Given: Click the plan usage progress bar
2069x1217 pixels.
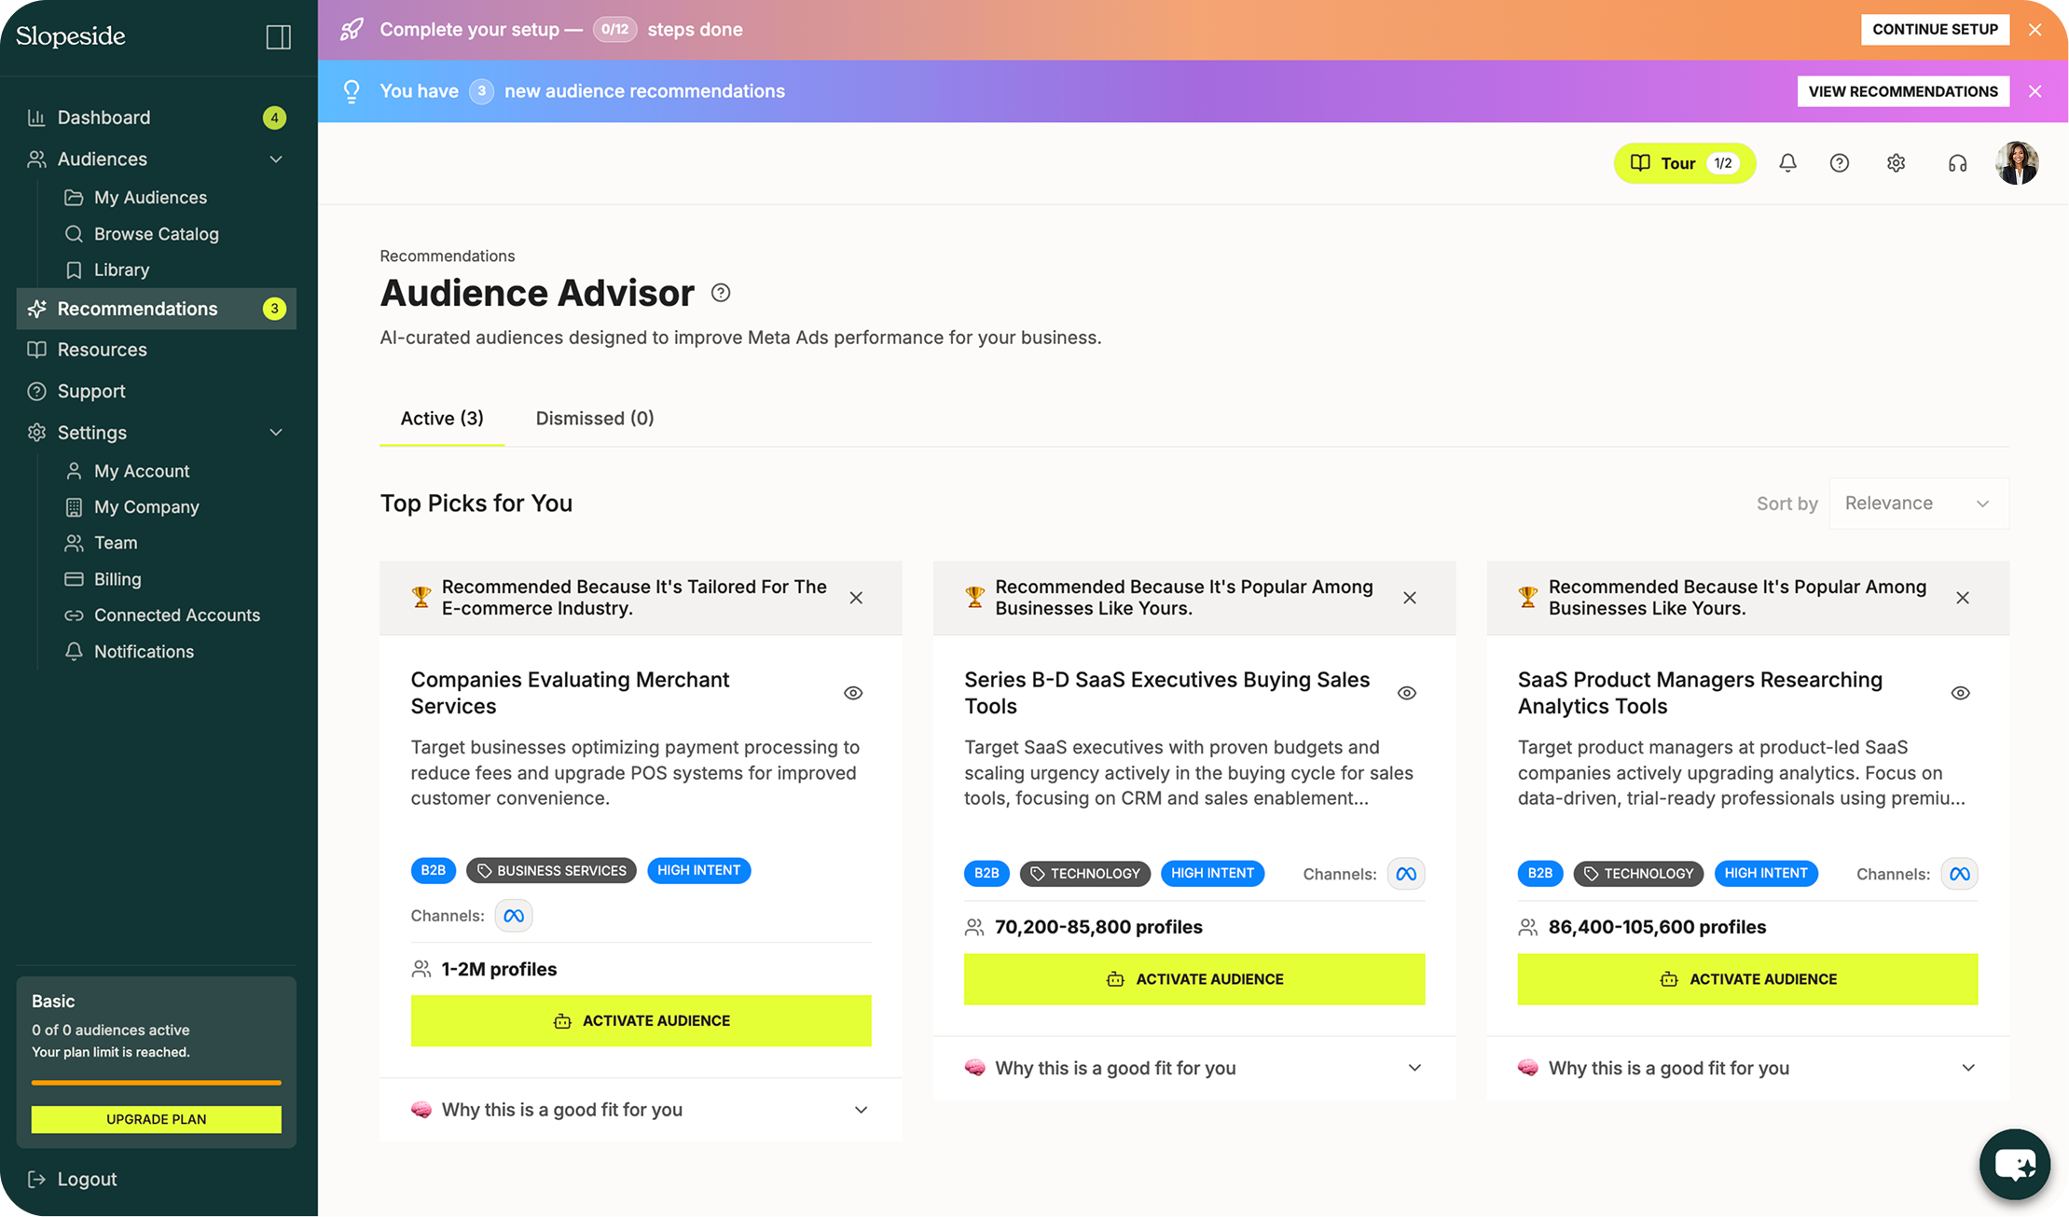Looking at the screenshot, I should pyautogui.click(x=156, y=1083).
